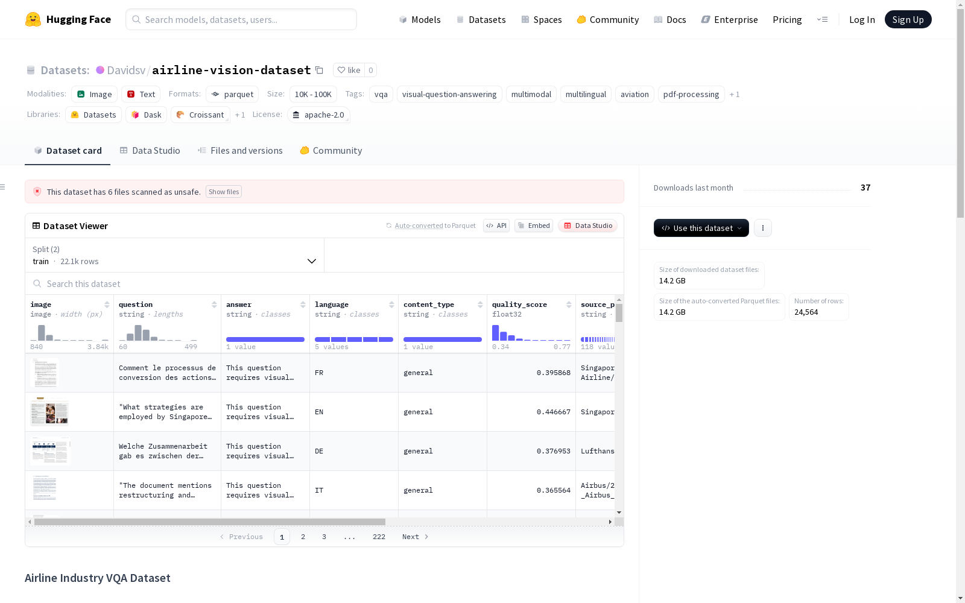
Task: Filter by the Text modality tag
Action: tap(141, 94)
